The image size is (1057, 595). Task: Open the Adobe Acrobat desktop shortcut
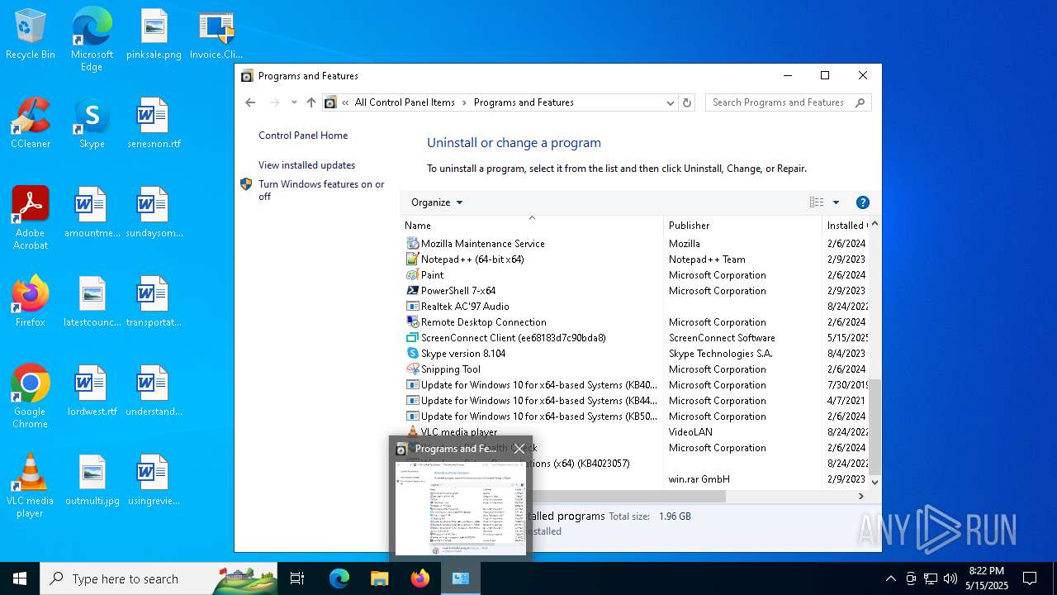click(31, 218)
